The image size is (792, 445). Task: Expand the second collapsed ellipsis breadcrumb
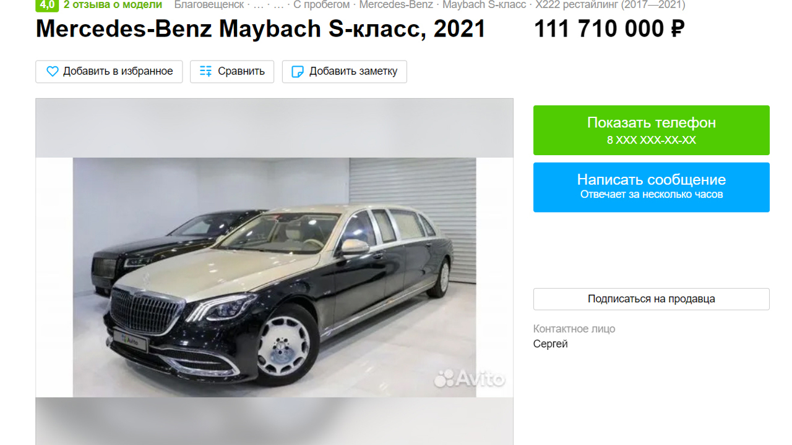click(x=278, y=5)
